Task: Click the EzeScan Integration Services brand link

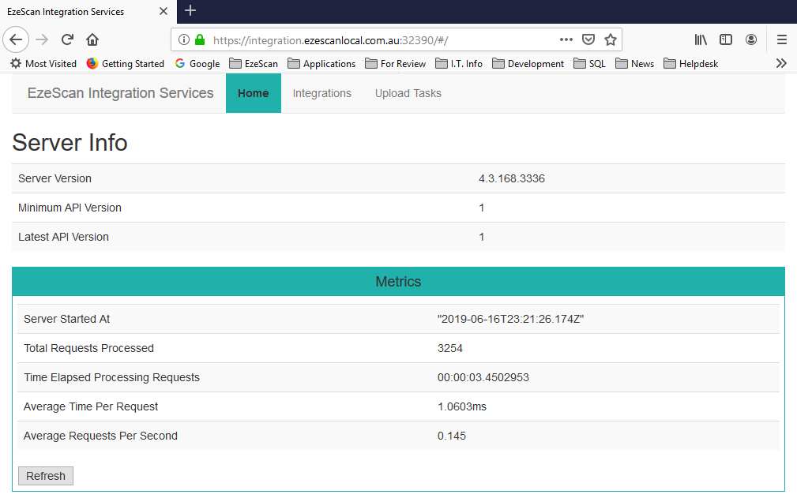Action: [x=120, y=93]
